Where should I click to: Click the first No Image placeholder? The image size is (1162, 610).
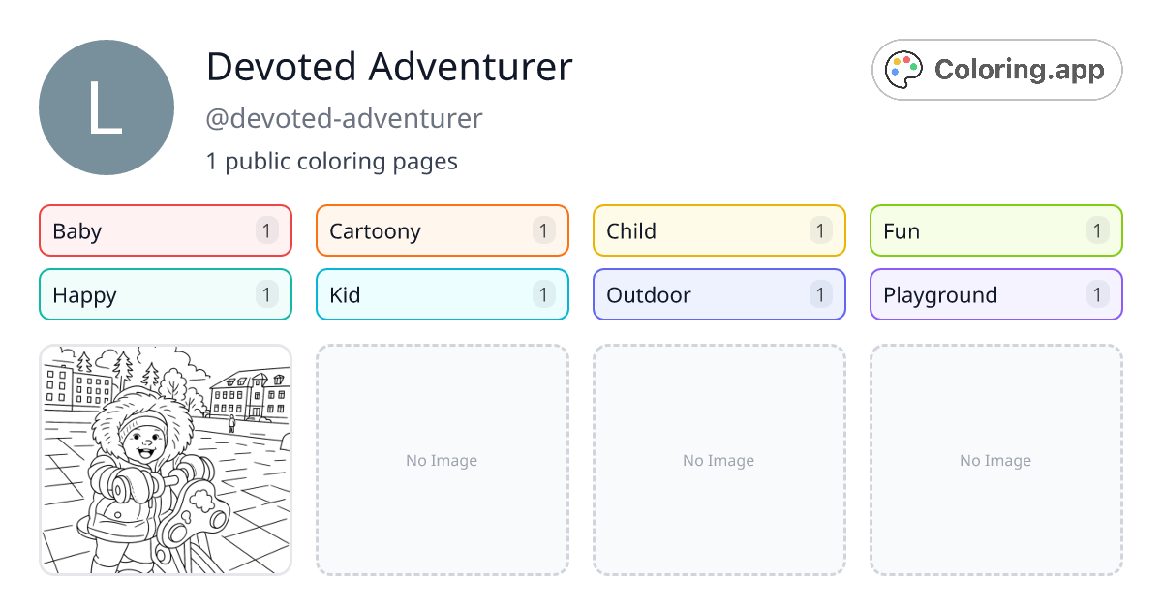point(442,460)
